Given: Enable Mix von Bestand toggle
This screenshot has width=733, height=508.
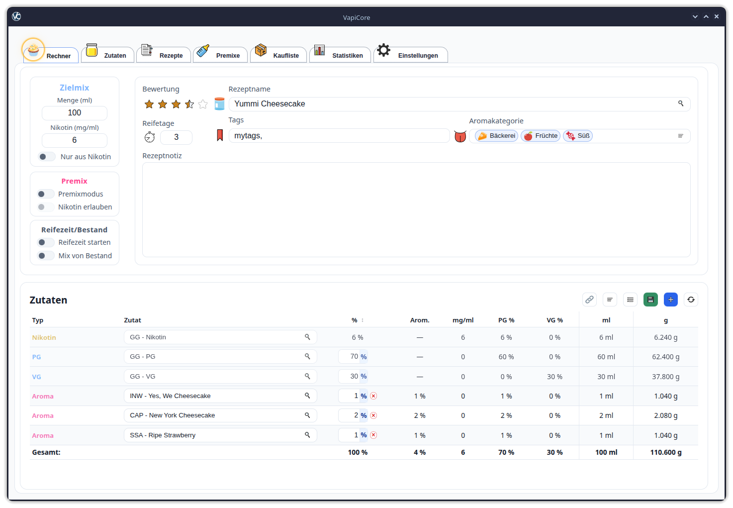Looking at the screenshot, I should [46, 256].
